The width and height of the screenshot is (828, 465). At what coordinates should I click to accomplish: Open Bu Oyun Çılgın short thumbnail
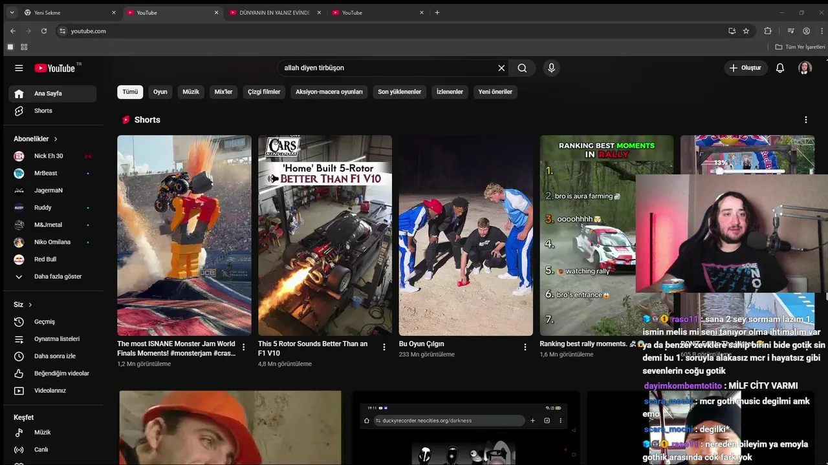coord(466,235)
